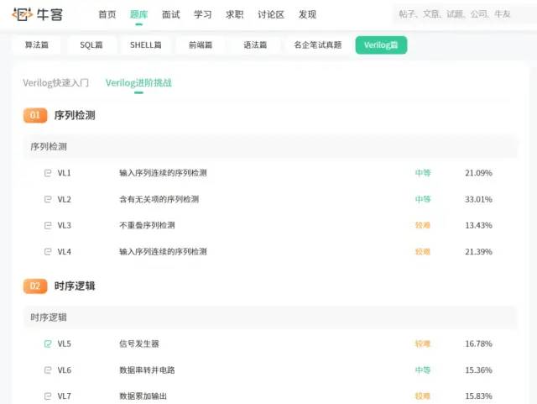The height and width of the screenshot is (404, 537).
Task: Click the status icon beside VL4
Action: 48,252
